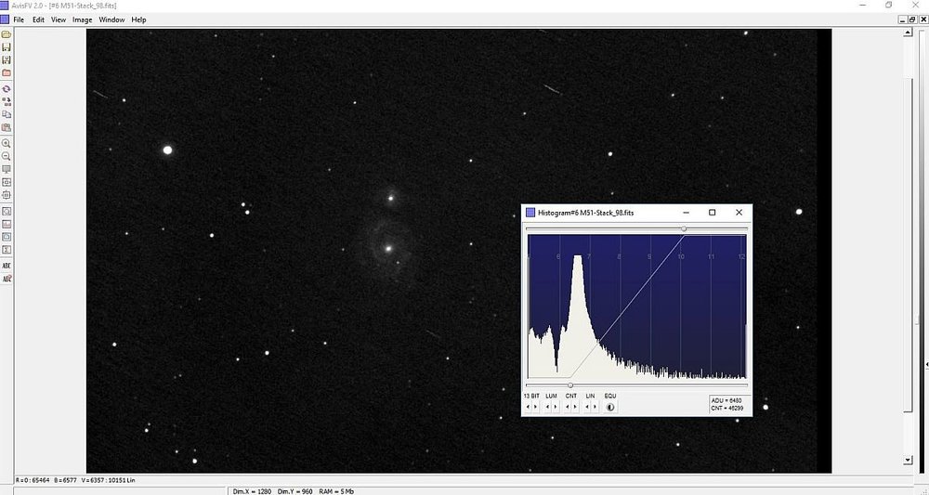Click the vertical scrollbar down arrow

908,460
